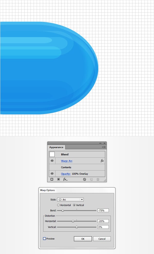154x254 pixels.
Task: Click the Duplicate Selected Item icon
Action: point(91,179)
